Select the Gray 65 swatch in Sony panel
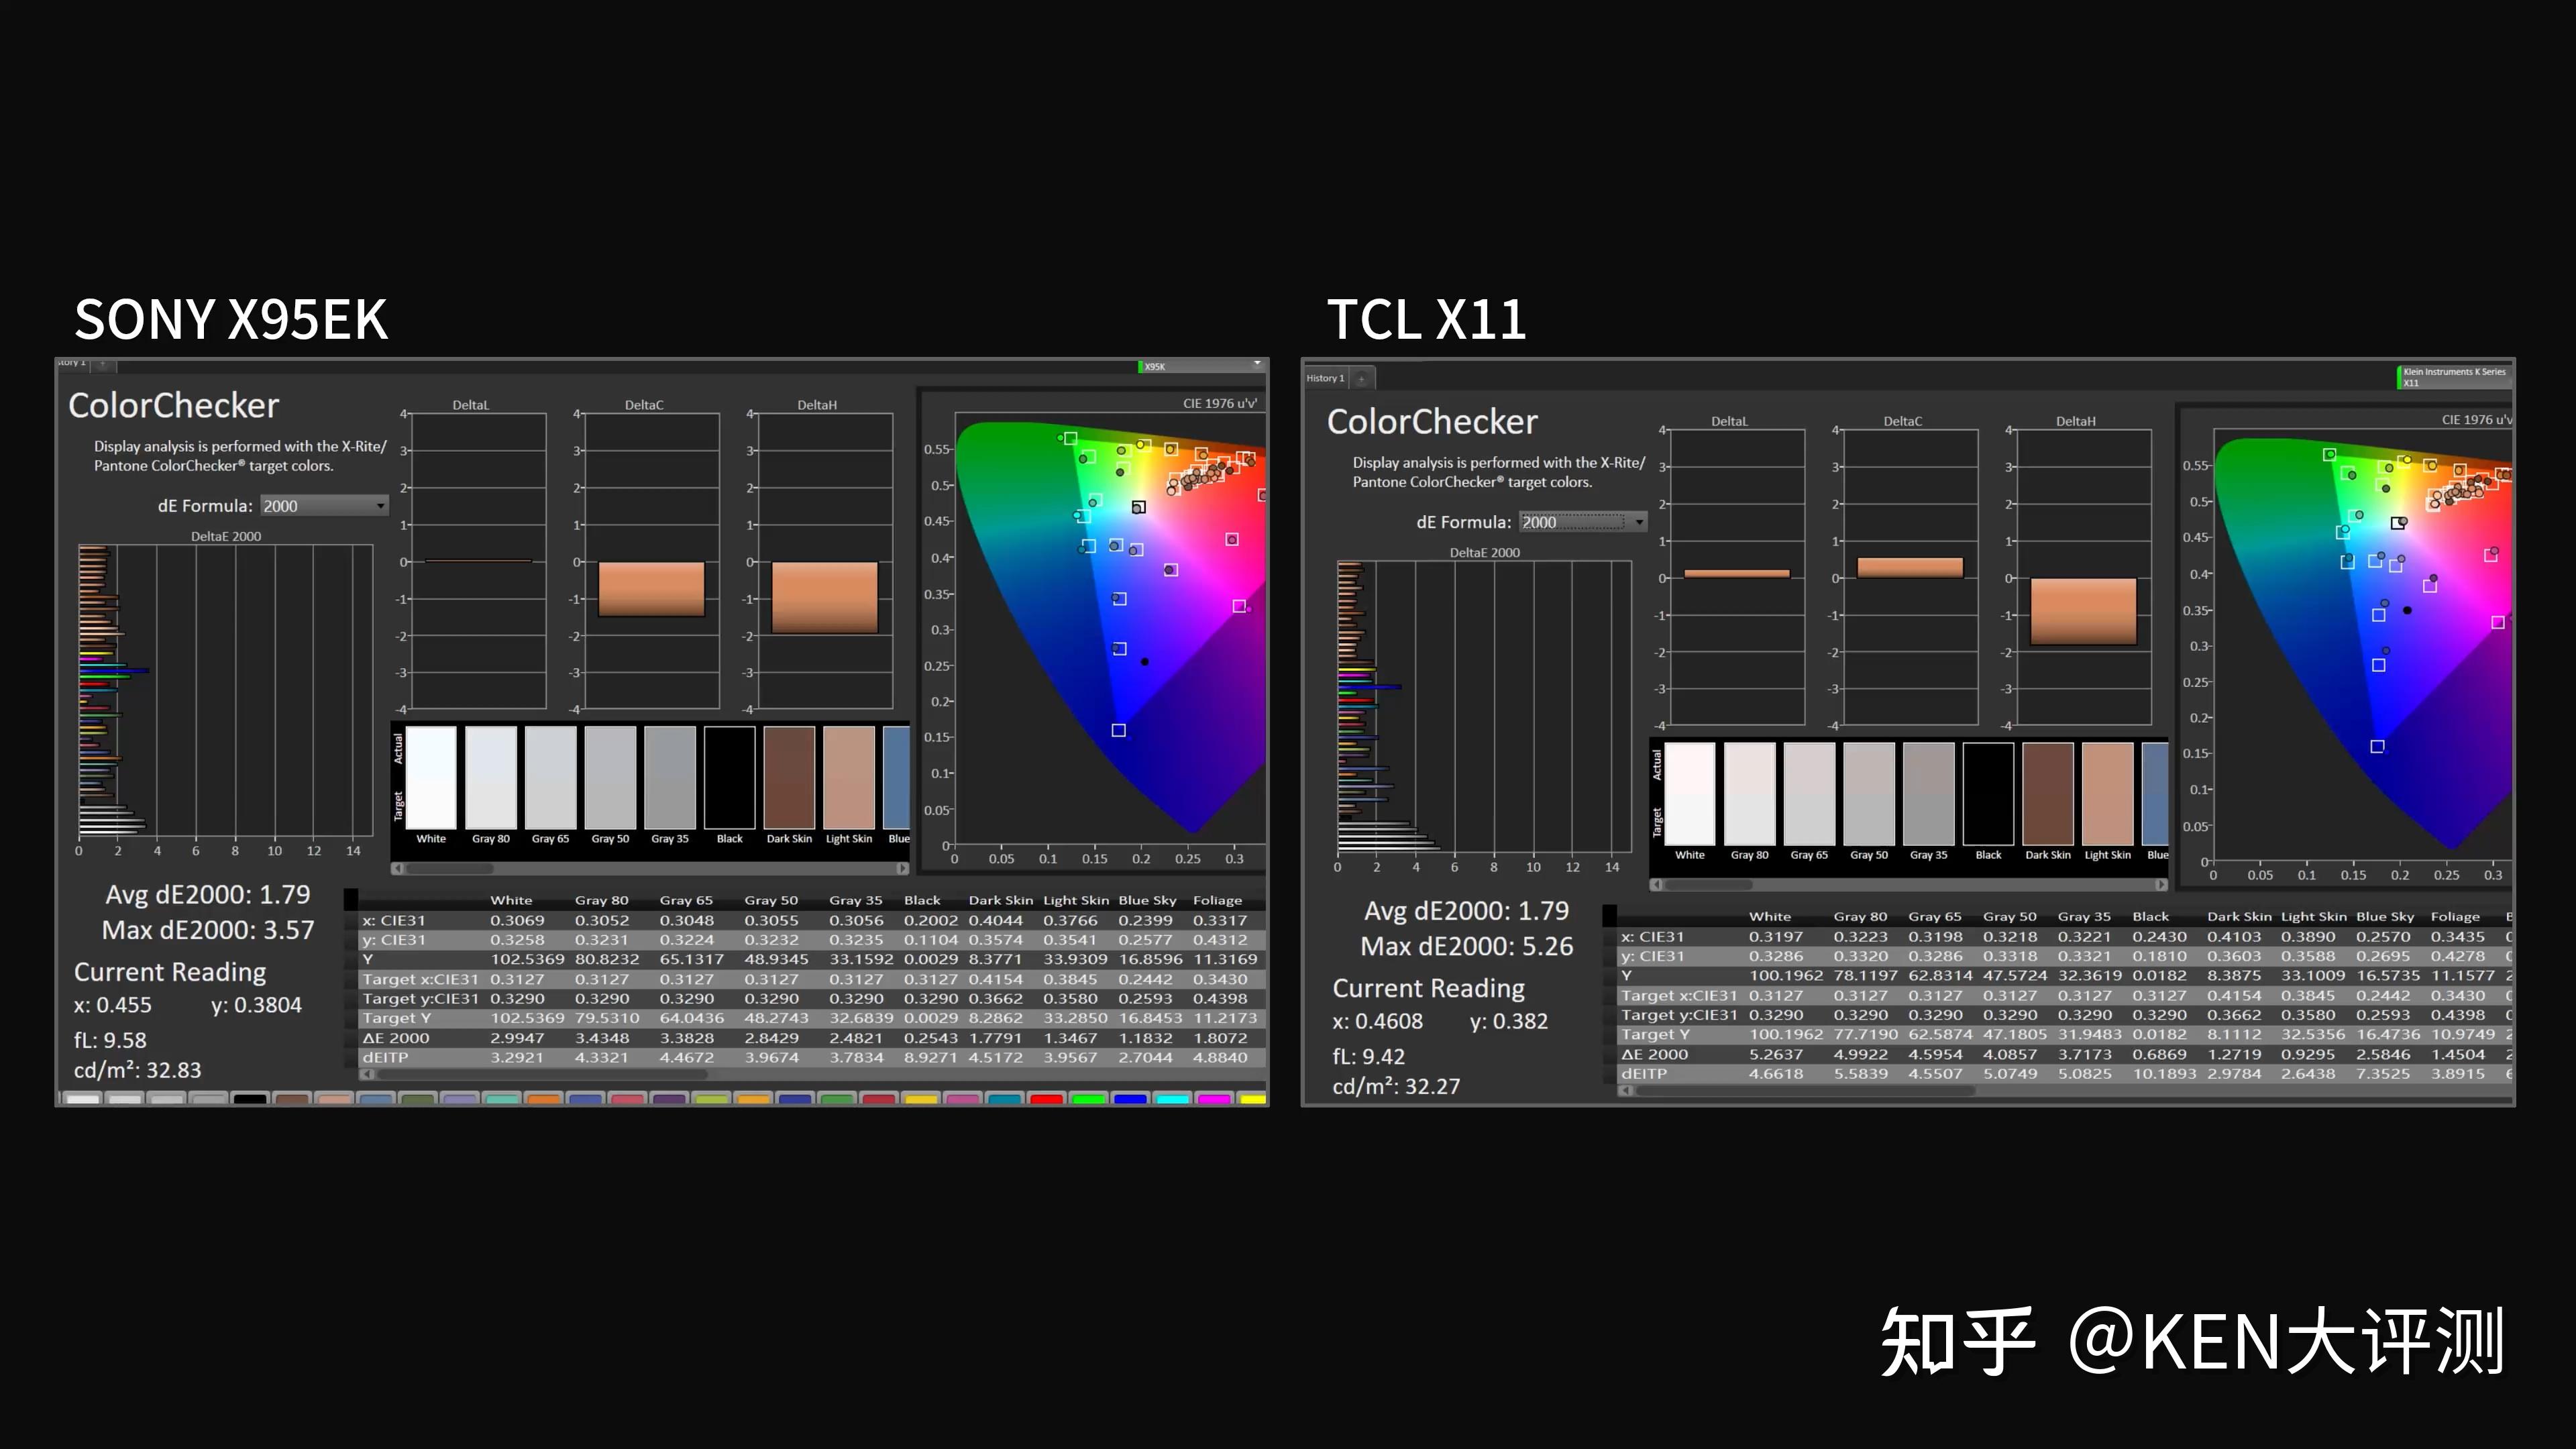The image size is (2576, 1449). pyautogui.click(x=551, y=777)
